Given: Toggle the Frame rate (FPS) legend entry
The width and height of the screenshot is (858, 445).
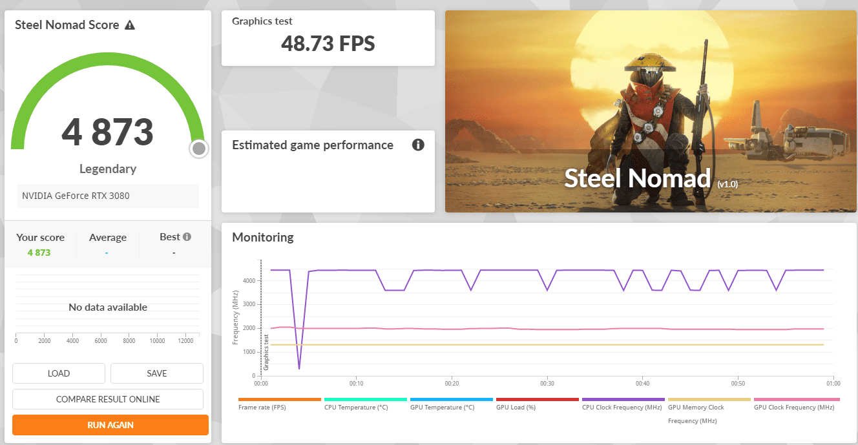Looking at the screenshot, I should (x=279, y=404).
